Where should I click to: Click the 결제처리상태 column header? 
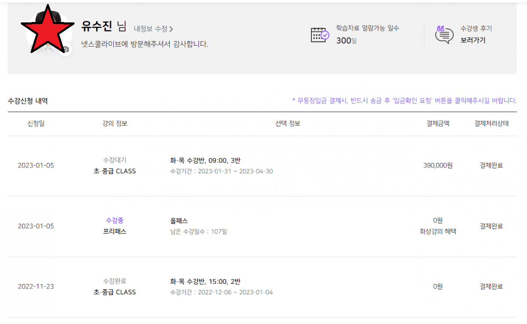click(491, 124)
